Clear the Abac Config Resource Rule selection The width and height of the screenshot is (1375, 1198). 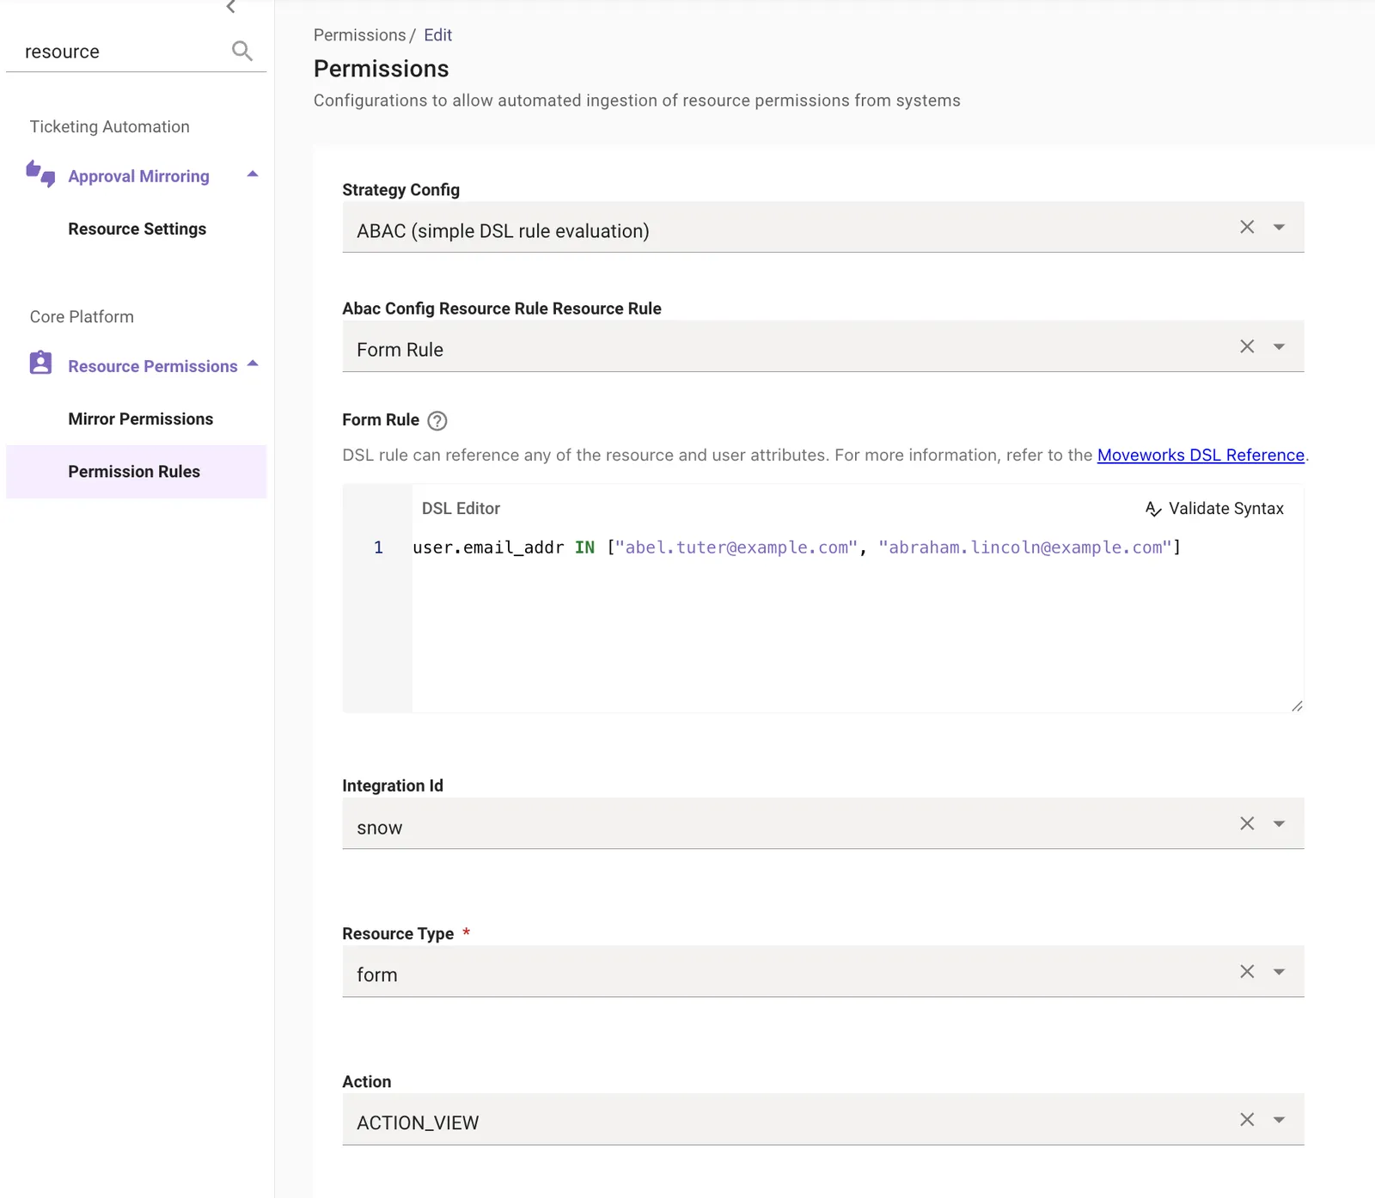pos(1247,346)
